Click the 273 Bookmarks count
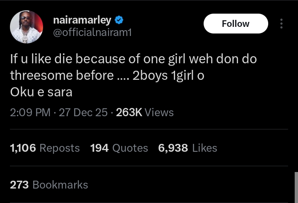The height and width of the screenshot is (203, 298). coord(49,185)
